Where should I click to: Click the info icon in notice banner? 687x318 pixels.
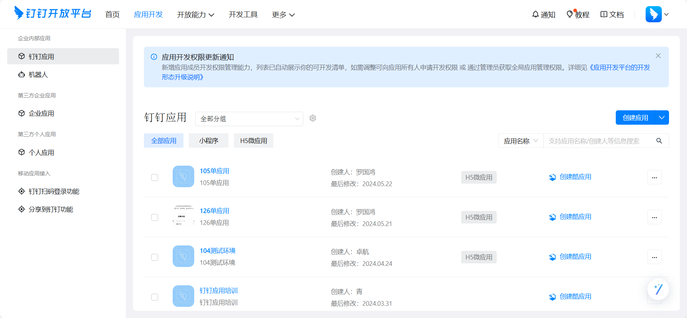(154, 57)
